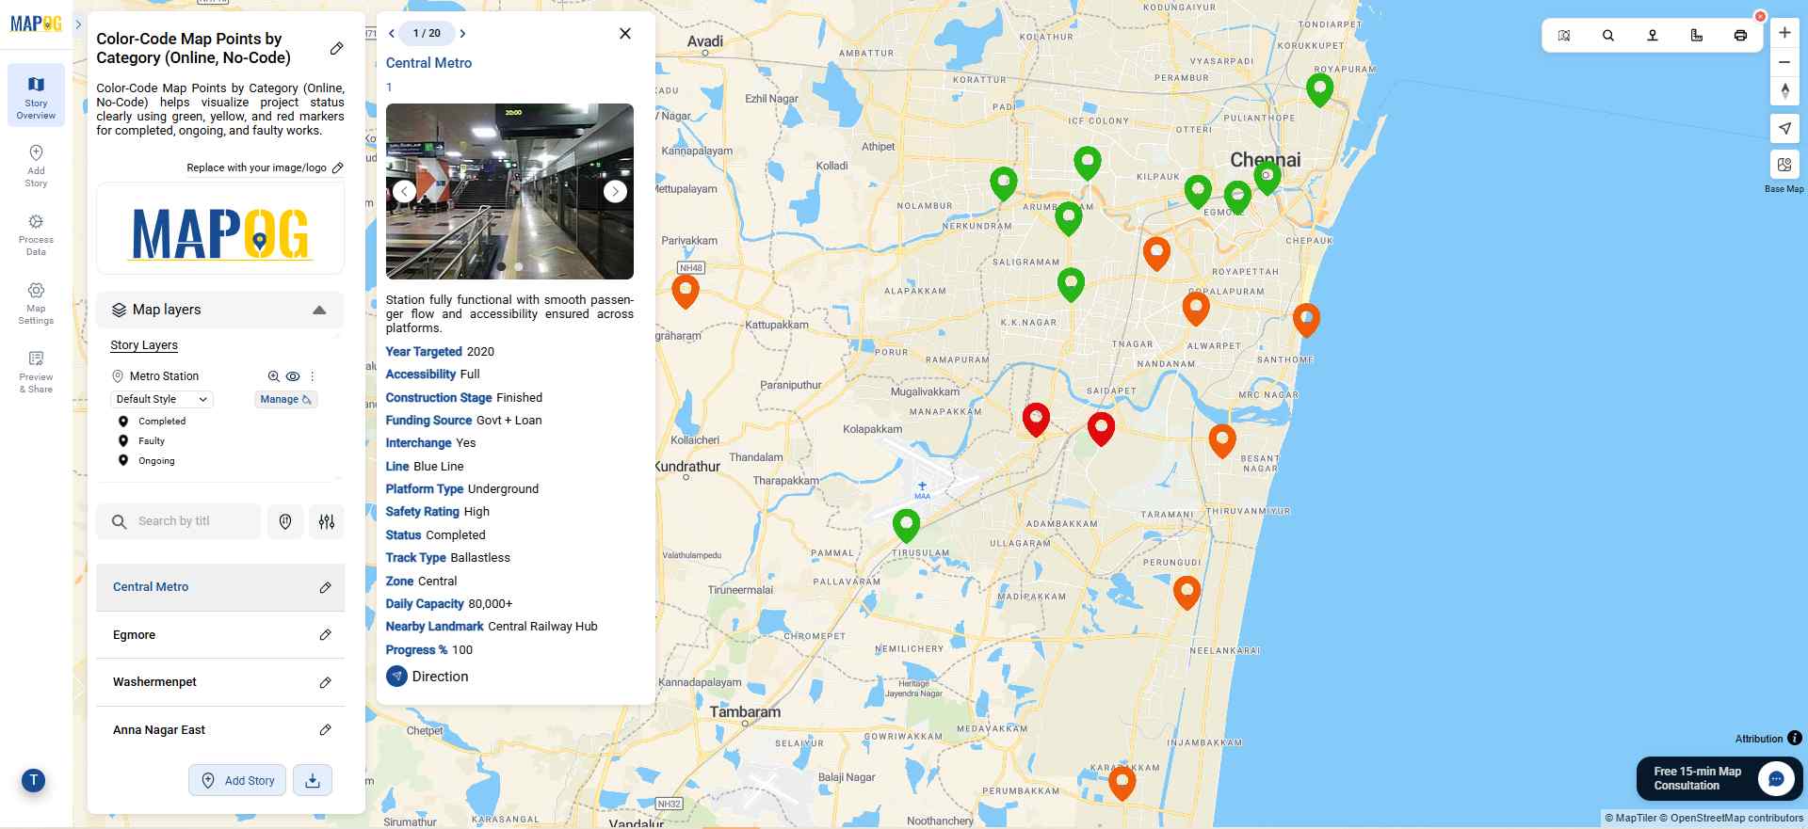Screen dimensions: 1808x829
Task: Click the download icon next to Add Story
Action: (x=313, y=780)
